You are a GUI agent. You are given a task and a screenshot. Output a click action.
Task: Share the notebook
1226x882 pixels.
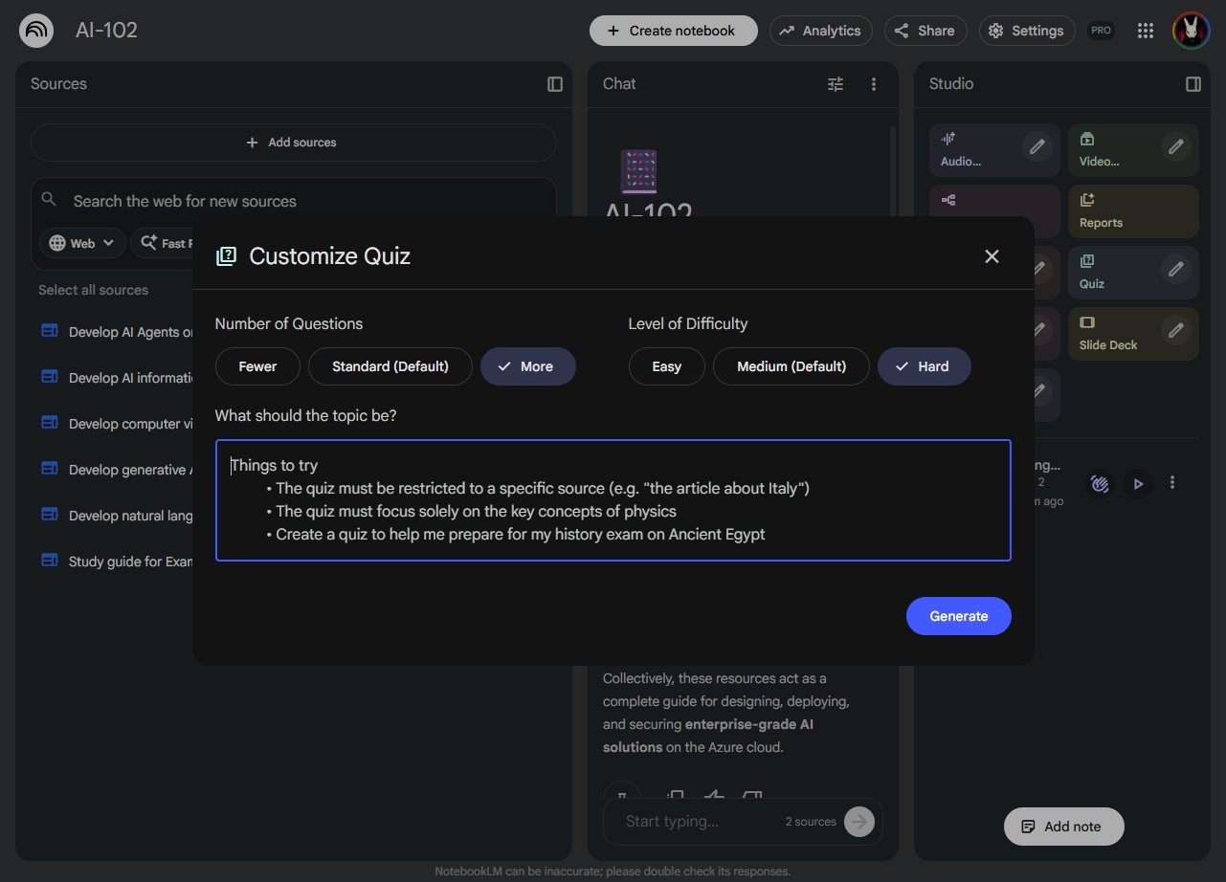[925, 31]
